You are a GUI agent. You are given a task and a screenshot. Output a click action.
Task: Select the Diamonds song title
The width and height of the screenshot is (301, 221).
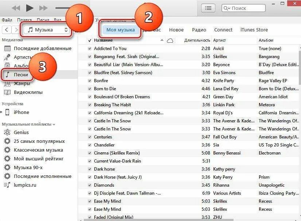[x=104, y=185]
